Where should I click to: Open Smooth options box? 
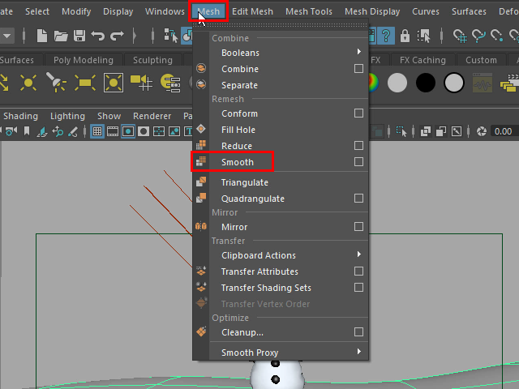(358, 162)
